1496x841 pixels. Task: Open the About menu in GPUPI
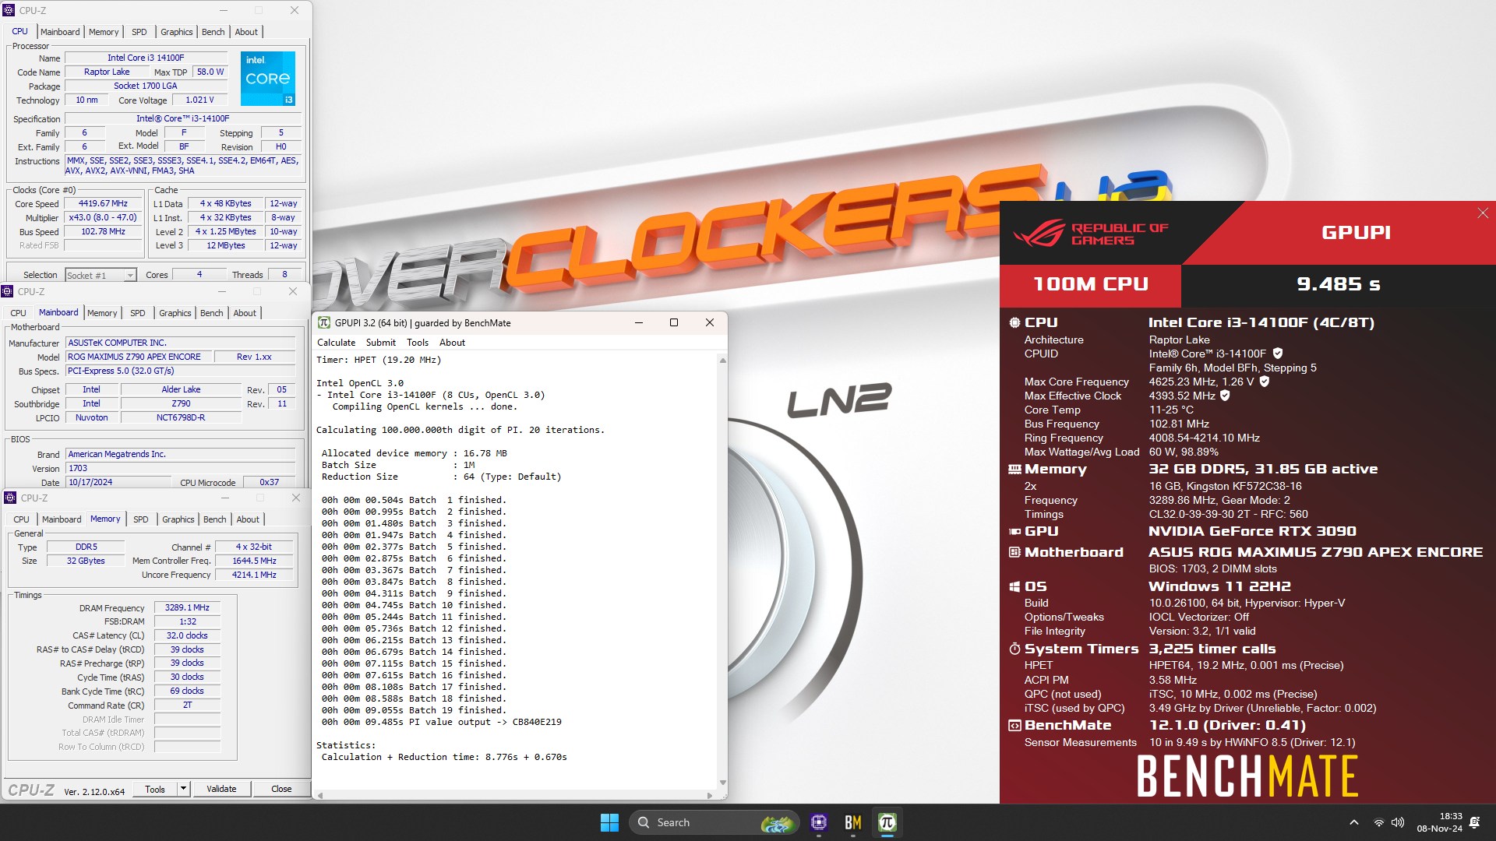[x=452, y=343]
